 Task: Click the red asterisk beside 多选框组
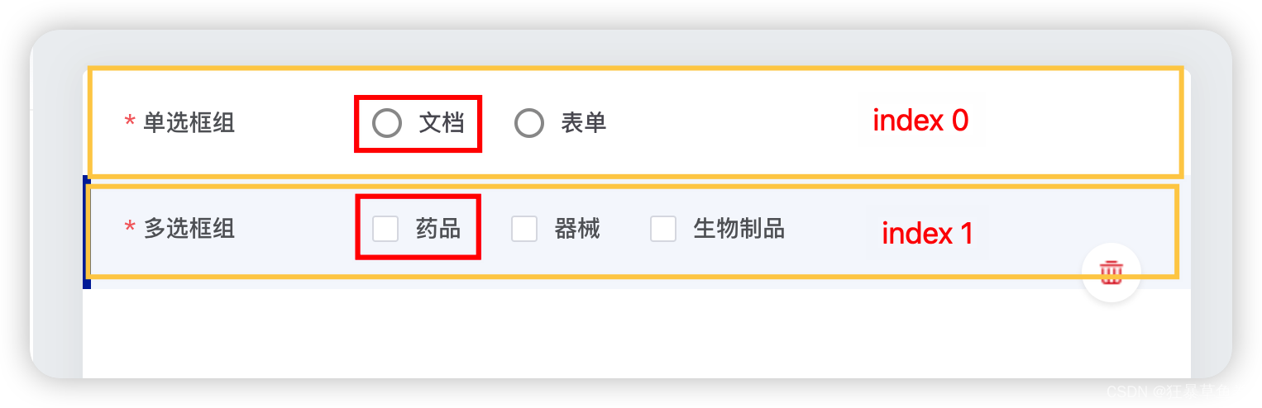[130, 227]
